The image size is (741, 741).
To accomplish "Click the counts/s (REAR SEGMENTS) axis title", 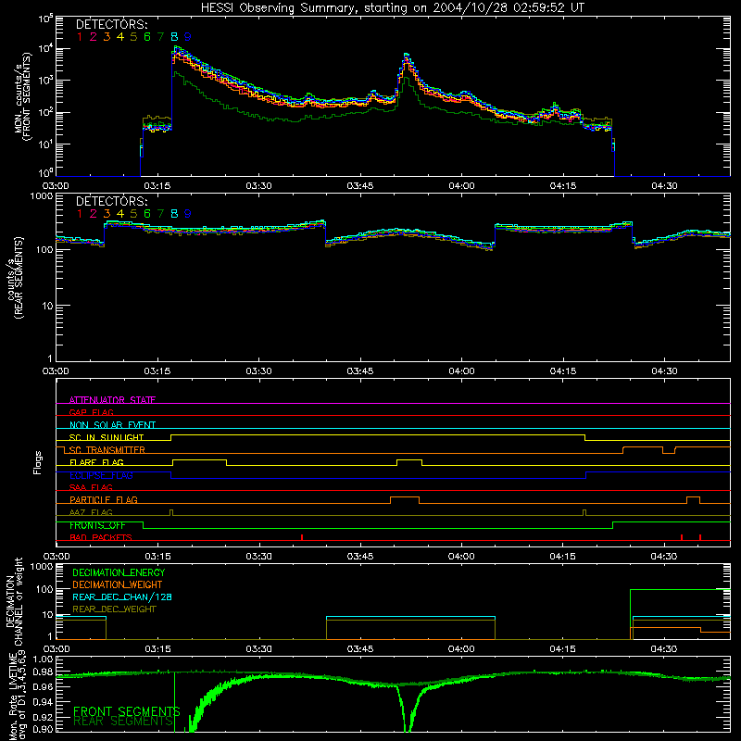I will pos(15,277).
